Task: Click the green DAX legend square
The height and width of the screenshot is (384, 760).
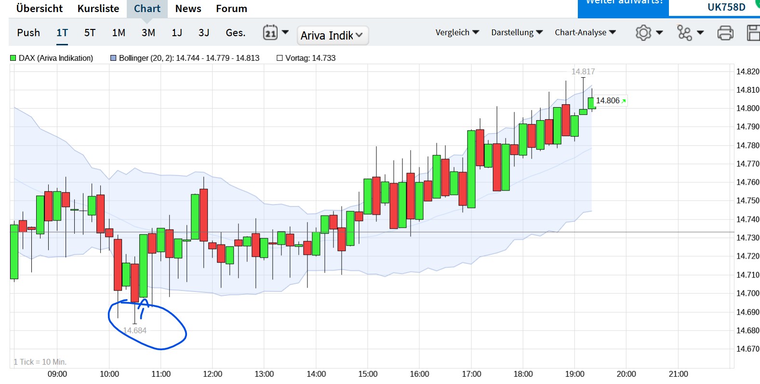Action: [13, 58]
